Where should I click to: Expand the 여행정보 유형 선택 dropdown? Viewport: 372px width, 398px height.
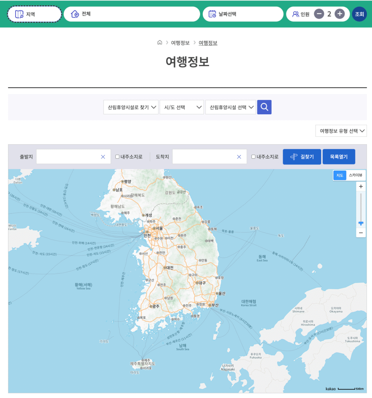tap(341, 131)
